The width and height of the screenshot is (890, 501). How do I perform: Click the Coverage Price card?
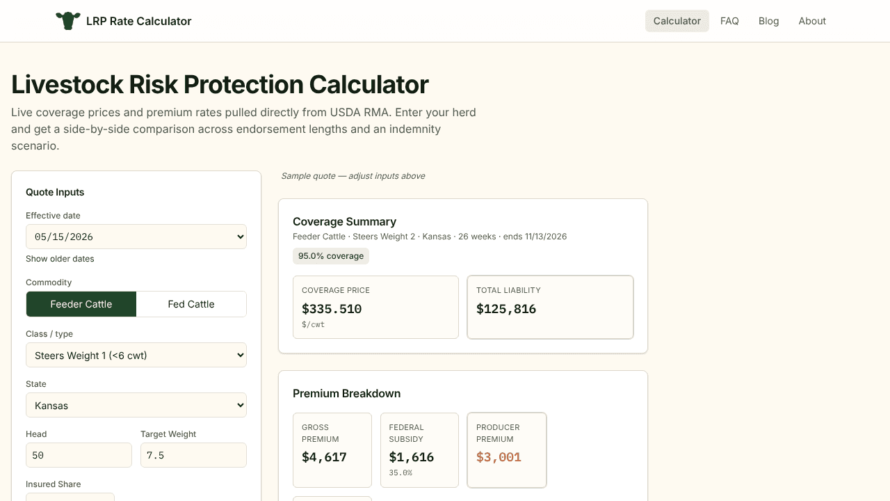click(x=375, y=307)
